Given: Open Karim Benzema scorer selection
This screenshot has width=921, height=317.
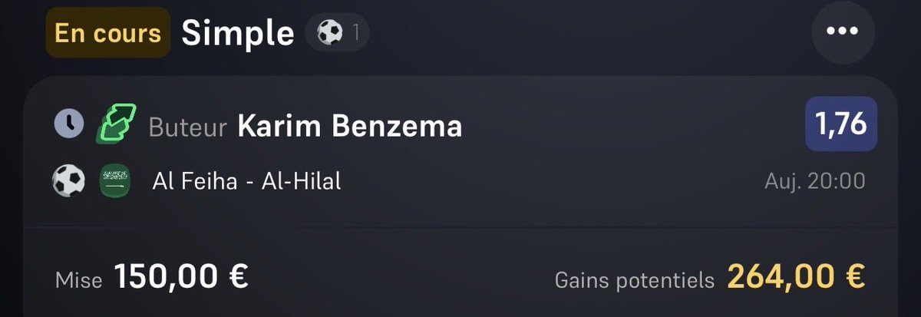Looking at the screenshot, I should coord(350,126).
